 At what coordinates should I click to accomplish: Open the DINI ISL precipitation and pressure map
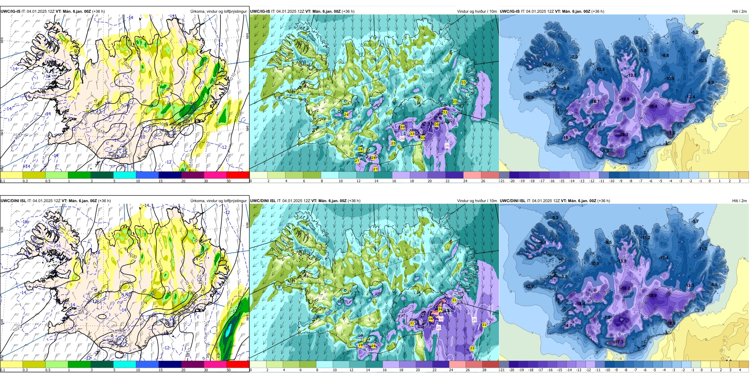125,283
